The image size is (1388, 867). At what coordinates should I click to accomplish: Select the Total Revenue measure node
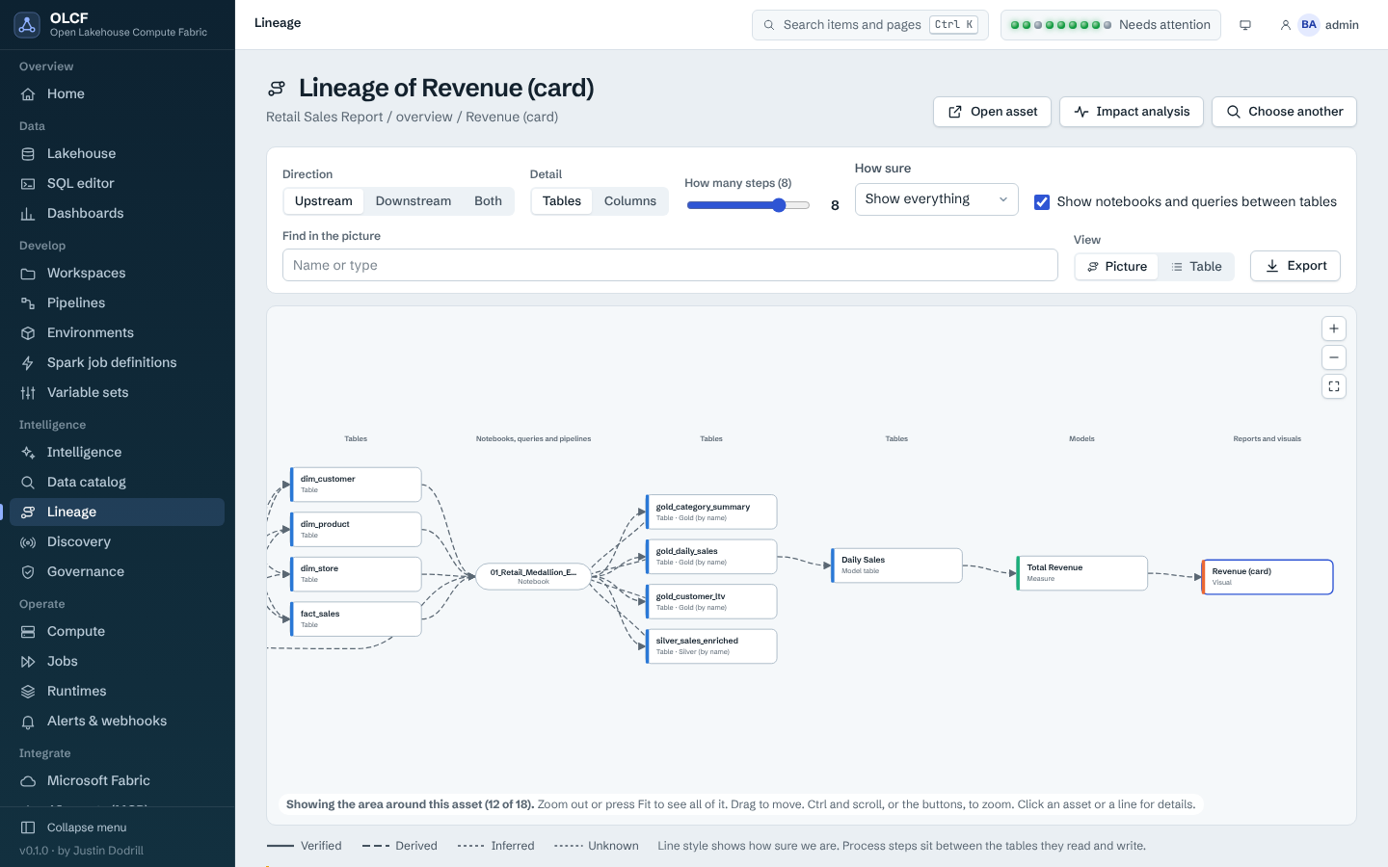click(x=1081, y=573)
